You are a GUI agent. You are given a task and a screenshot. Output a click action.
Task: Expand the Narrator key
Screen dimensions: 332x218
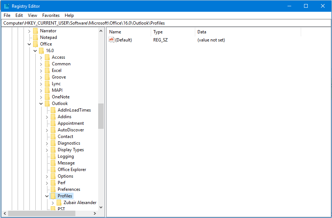tap(29, 31)
